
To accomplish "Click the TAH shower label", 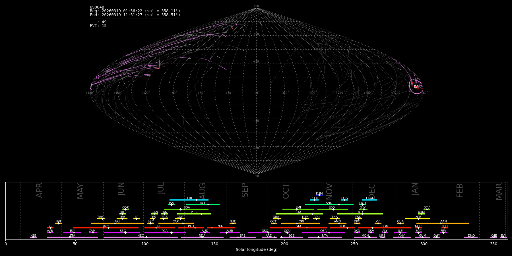I will 100,217.
